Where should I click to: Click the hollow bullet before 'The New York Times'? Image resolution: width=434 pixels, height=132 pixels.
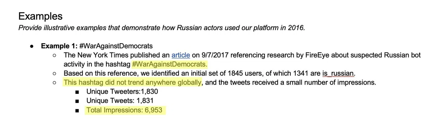coord(54,56)
